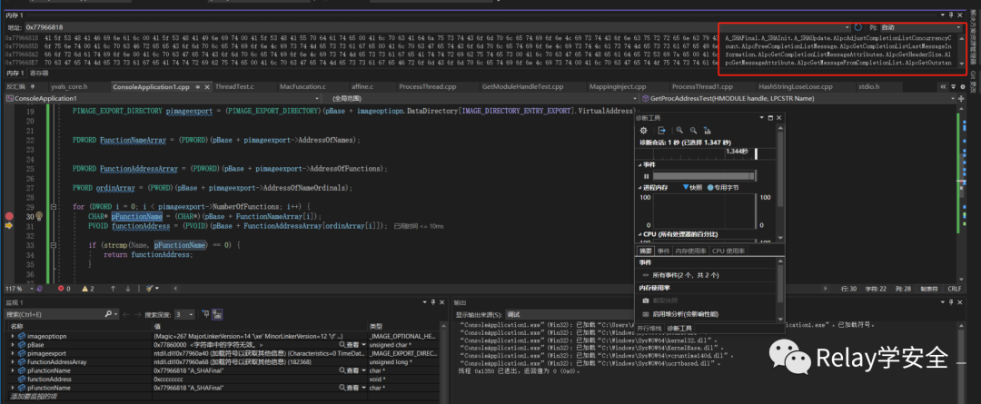Switch to the Registers tab

coord(40,74)
